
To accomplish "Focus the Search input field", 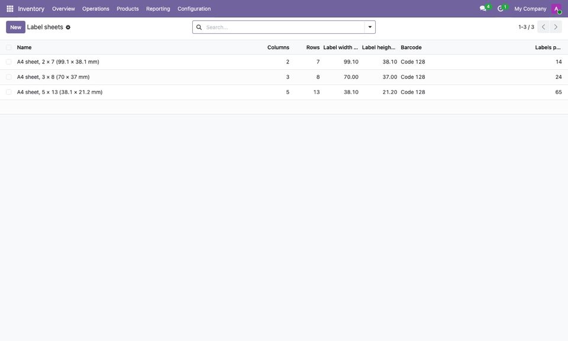I will 284,27.
